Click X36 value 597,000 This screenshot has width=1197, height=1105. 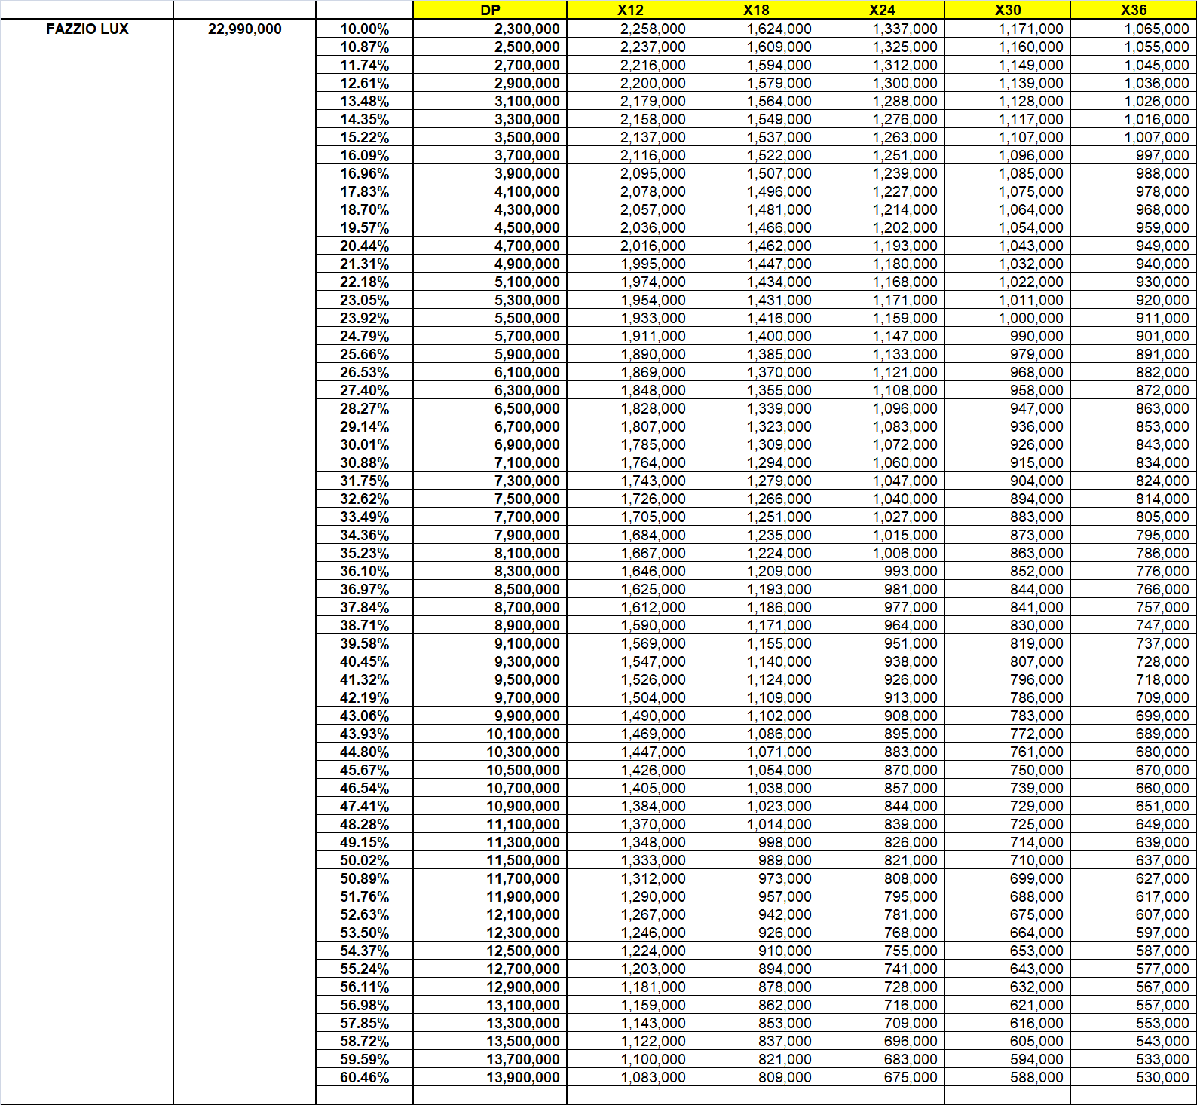1134,933
